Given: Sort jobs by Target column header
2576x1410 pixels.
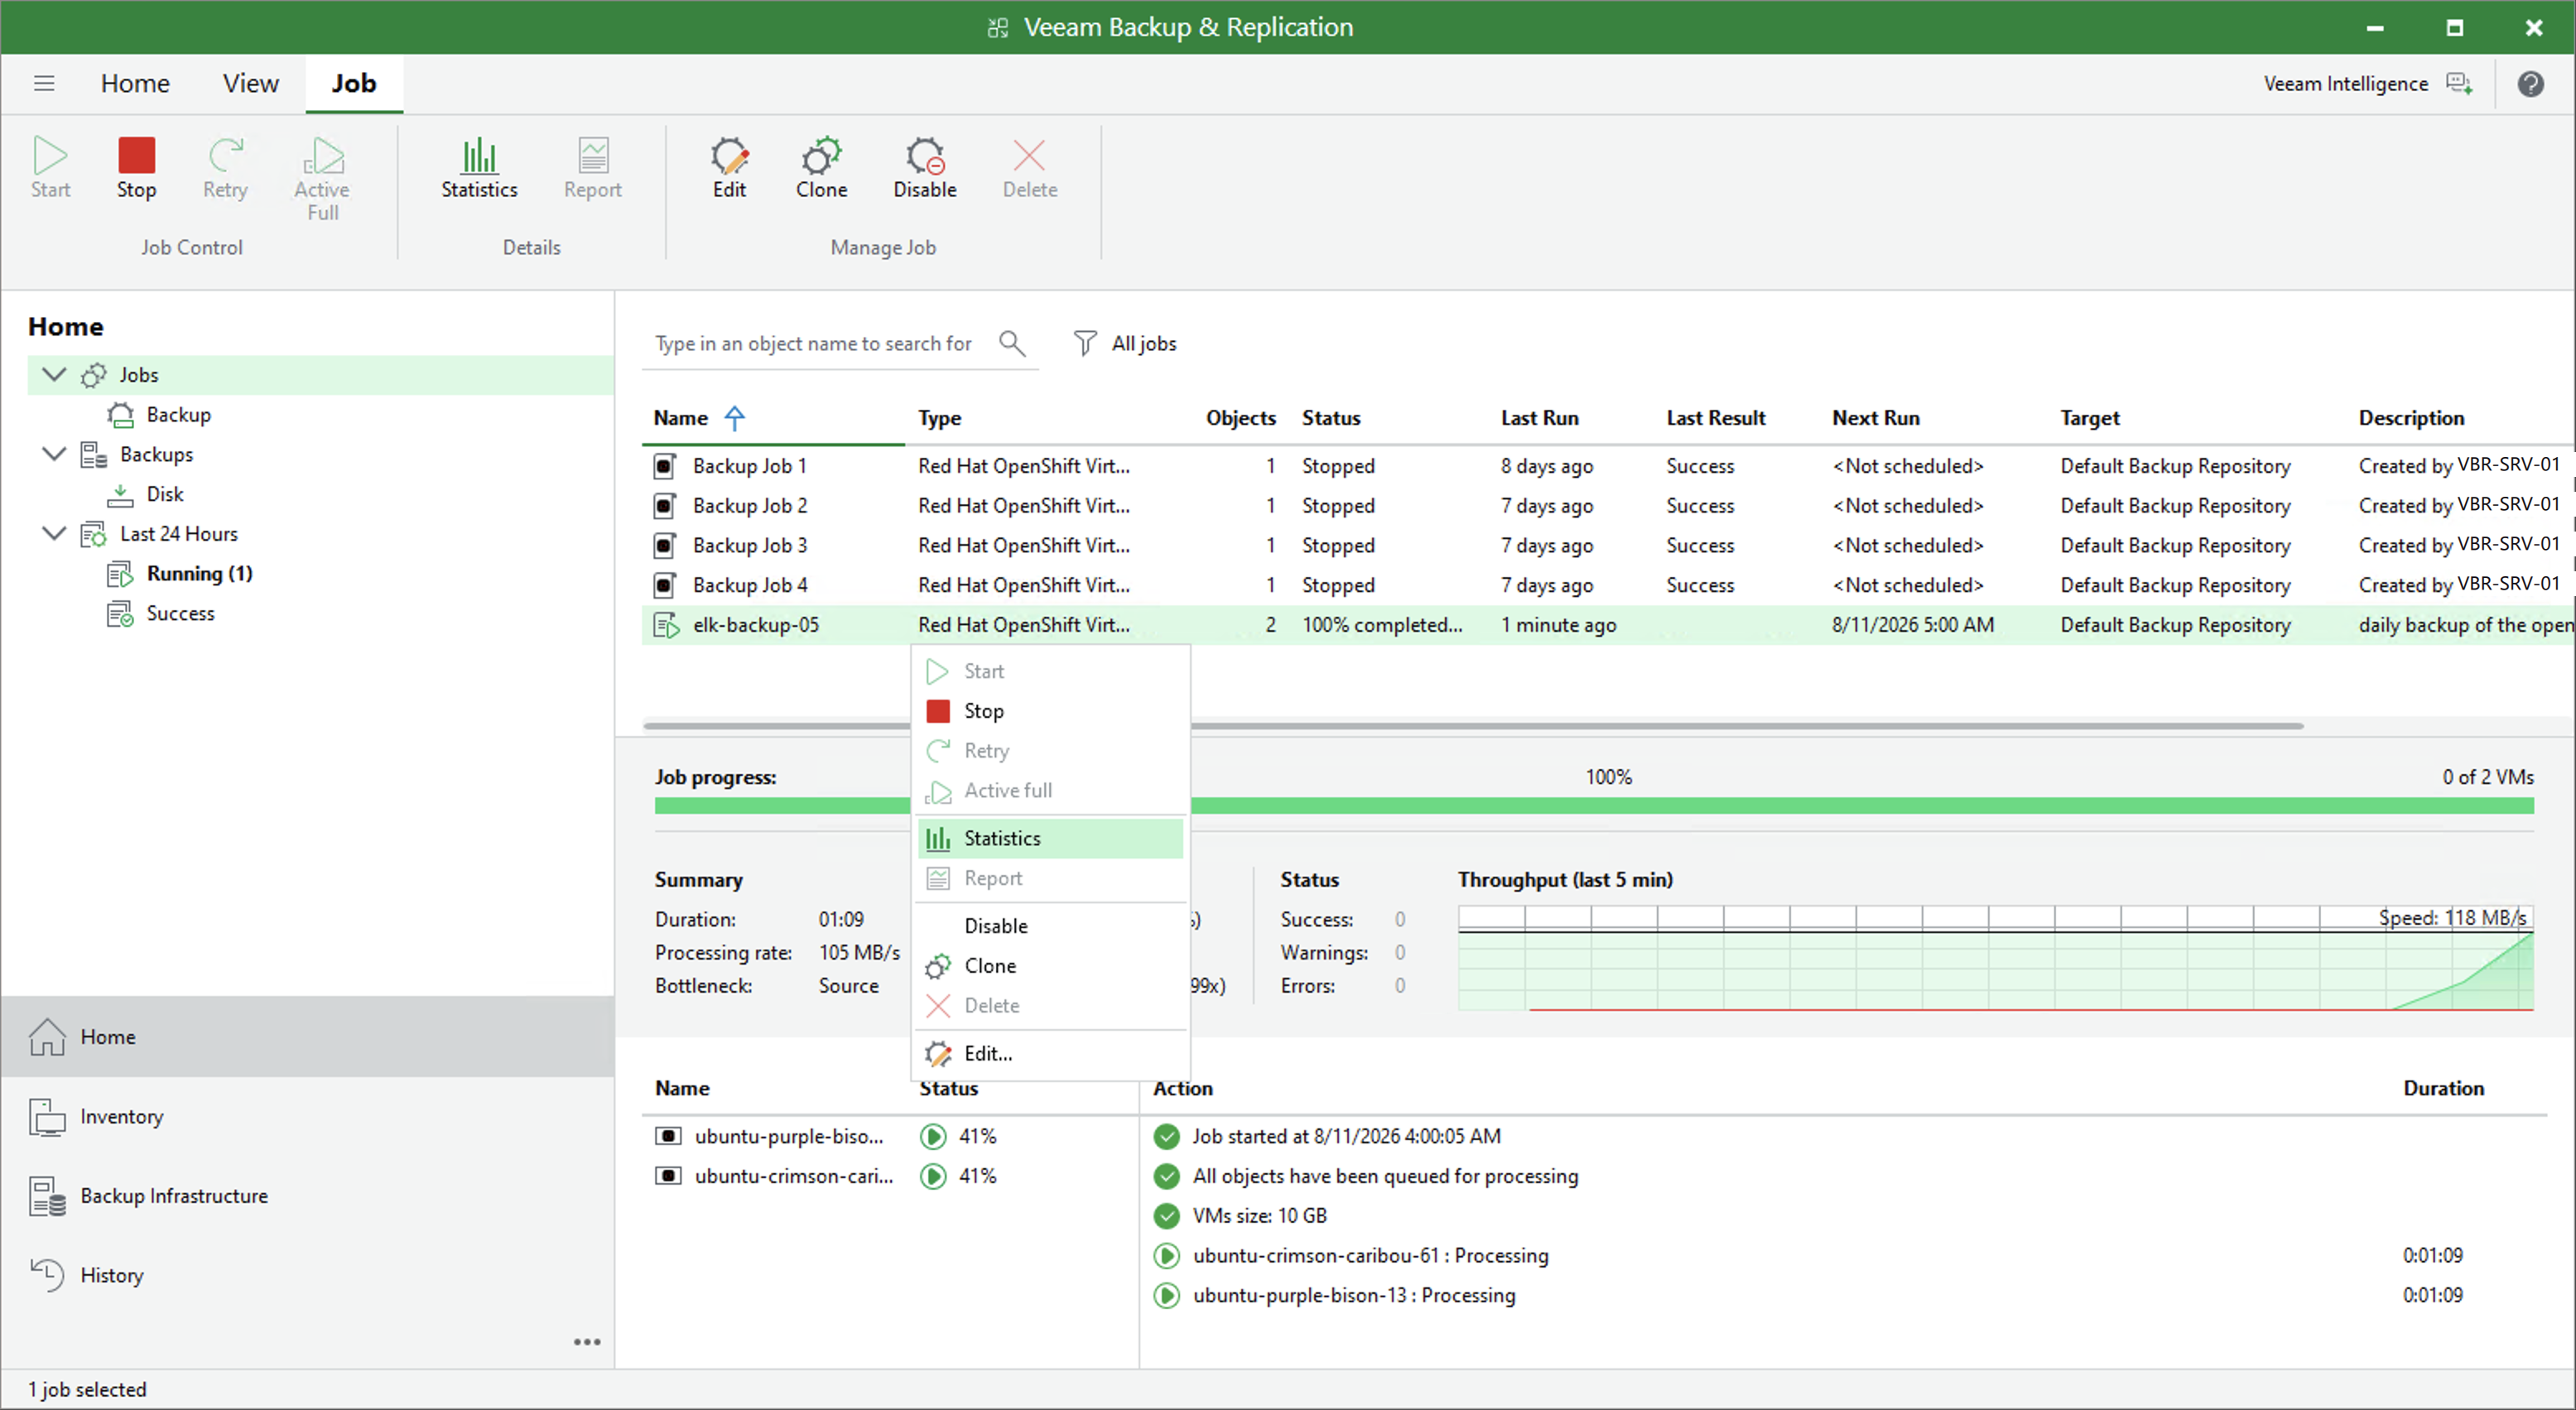Looking at the screenshot, I should click(2090, 418).
